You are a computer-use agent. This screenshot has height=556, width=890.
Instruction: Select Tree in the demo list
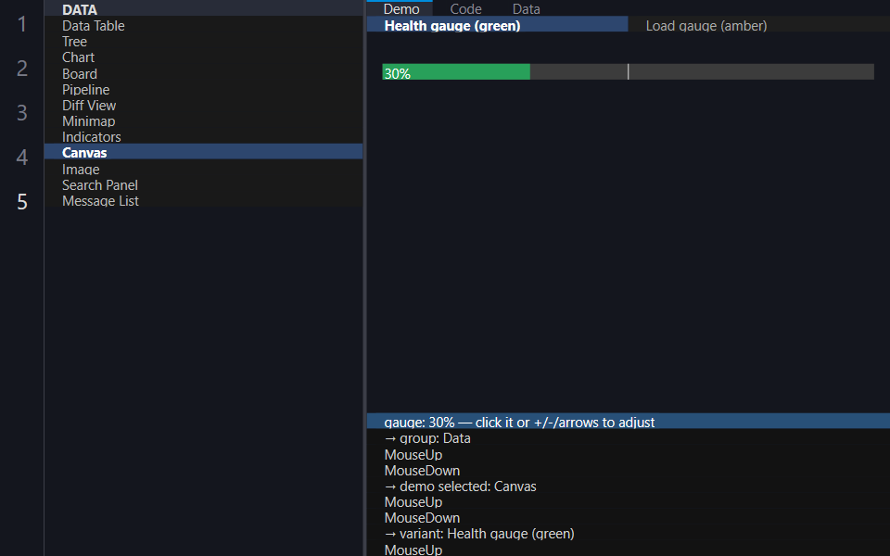[x=203, y=41]
